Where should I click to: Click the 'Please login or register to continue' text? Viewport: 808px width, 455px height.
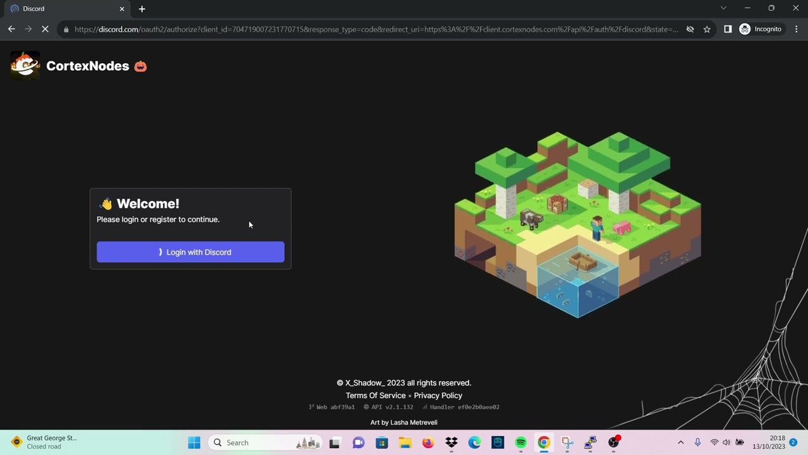pyautogui.click(x=158, y=219)
